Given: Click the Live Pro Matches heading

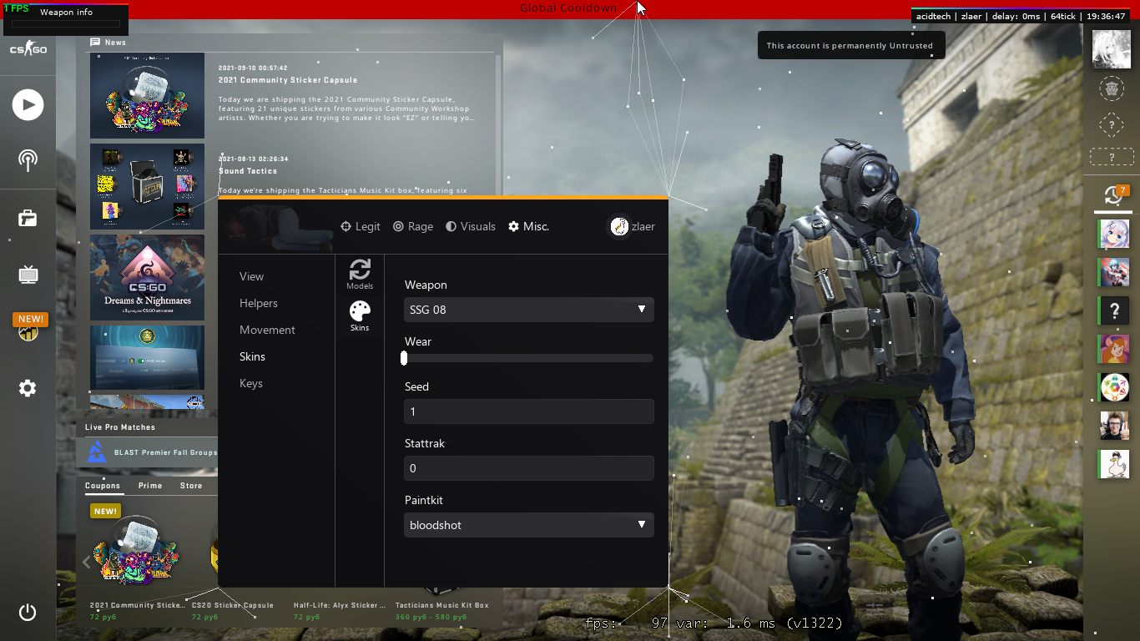Looking at the screenshot, I should point(120,427).
